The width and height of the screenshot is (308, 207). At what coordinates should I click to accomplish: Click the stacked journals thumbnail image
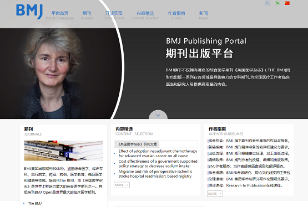[x=63, y=151]
